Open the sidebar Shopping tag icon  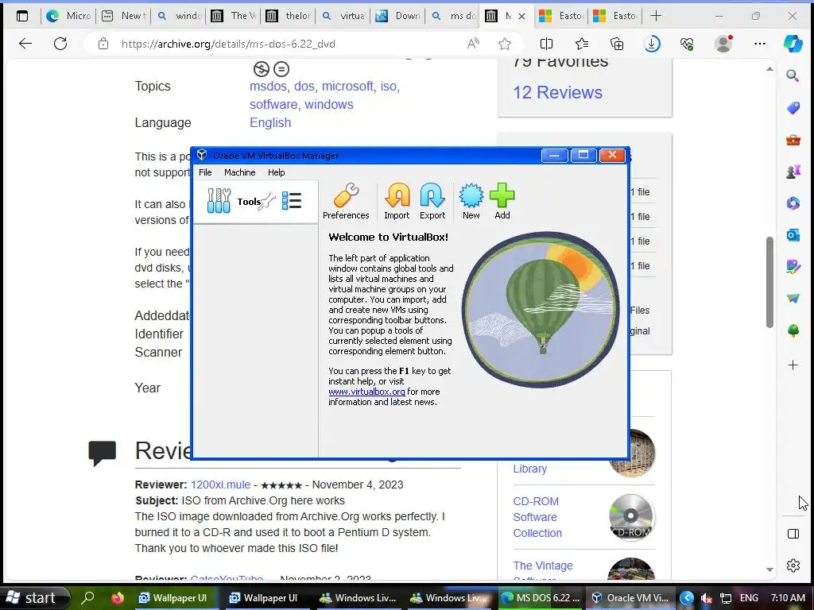793,107
